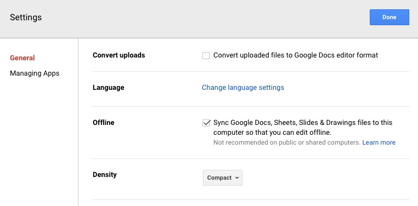Click the 'computer so that you can edit offline' line
Viewport: 418px width, 206px height.
coord(272,133)
